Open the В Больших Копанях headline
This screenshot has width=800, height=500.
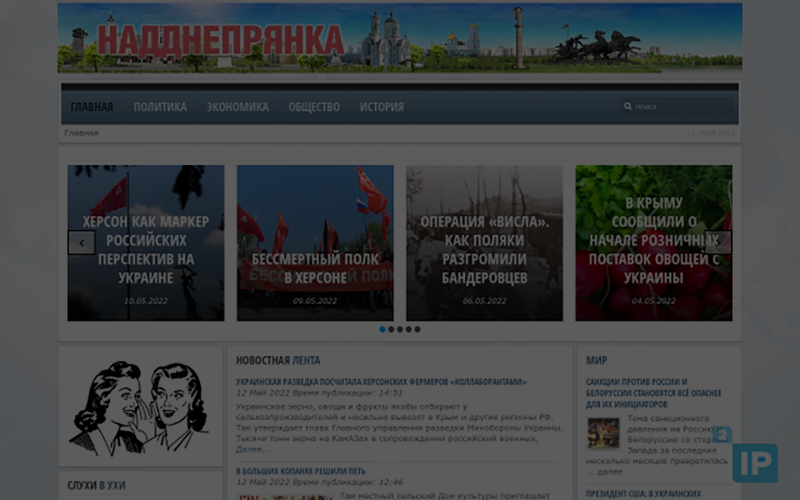[300, 472]
